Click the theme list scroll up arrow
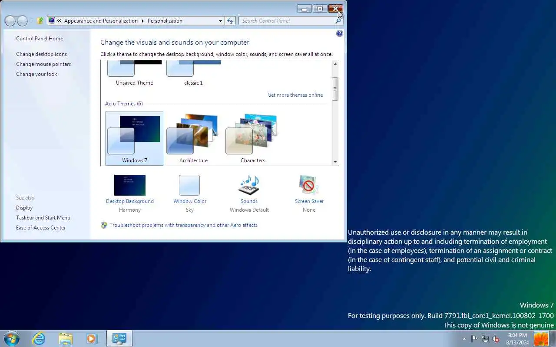The height and width of the screenshot is (347, 556). point(335,64)
